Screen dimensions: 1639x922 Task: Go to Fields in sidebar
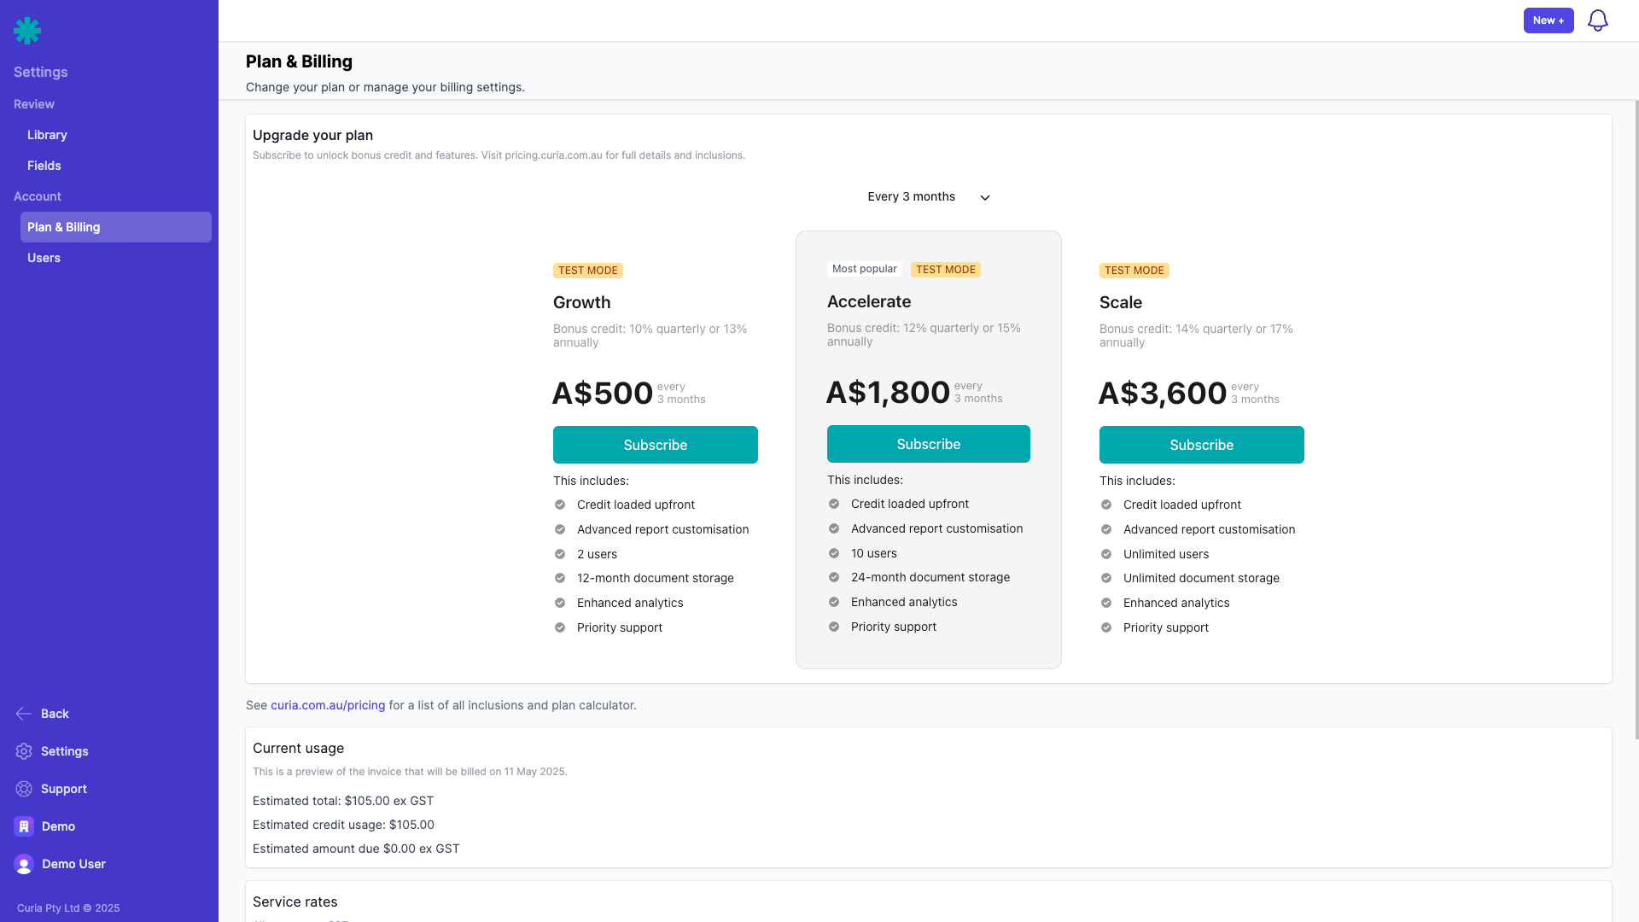tap(44, 166)
